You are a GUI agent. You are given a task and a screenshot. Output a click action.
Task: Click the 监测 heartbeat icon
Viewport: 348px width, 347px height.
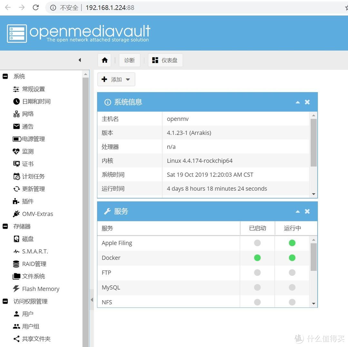tap(16, 151)
